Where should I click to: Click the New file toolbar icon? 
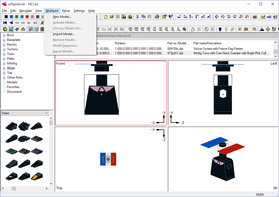pyautogui.click(x=105, y=17)
